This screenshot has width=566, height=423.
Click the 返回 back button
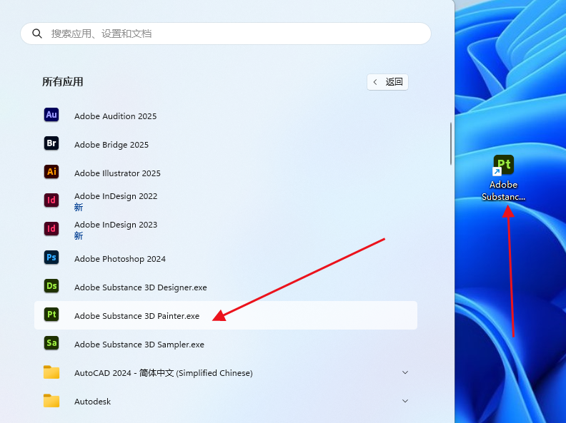point(387,82)
